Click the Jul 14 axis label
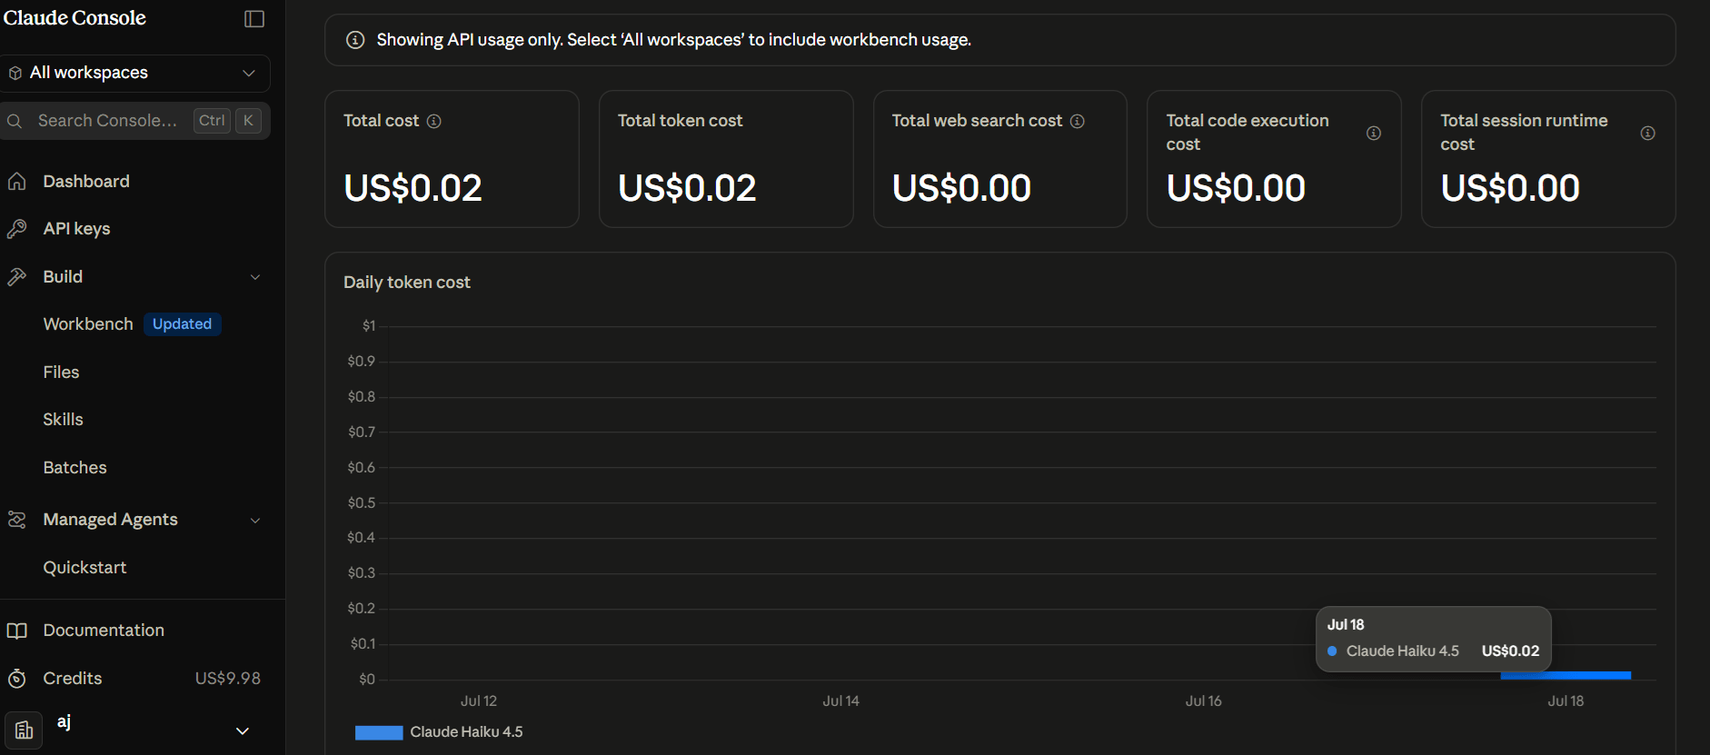The width and height of the screenshot is (1710, 755). pos(840,701)
